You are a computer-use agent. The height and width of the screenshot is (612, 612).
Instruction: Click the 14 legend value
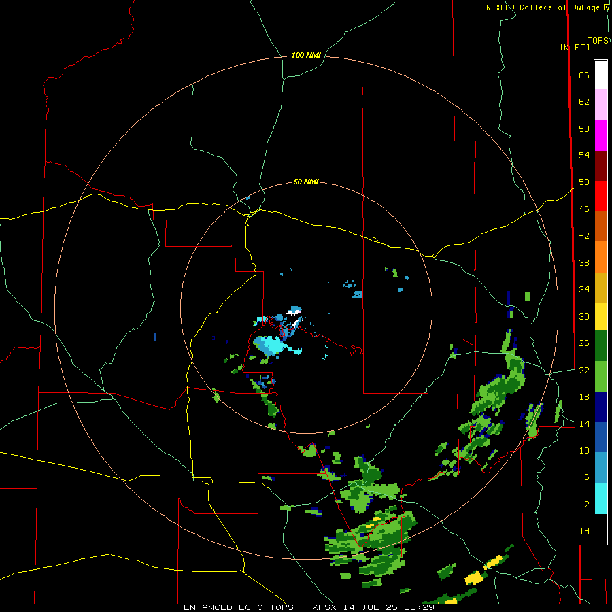[x=584, y=424]
